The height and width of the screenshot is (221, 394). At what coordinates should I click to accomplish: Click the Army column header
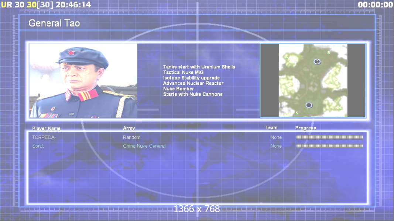pyautogui.click(x=129, y=128)
